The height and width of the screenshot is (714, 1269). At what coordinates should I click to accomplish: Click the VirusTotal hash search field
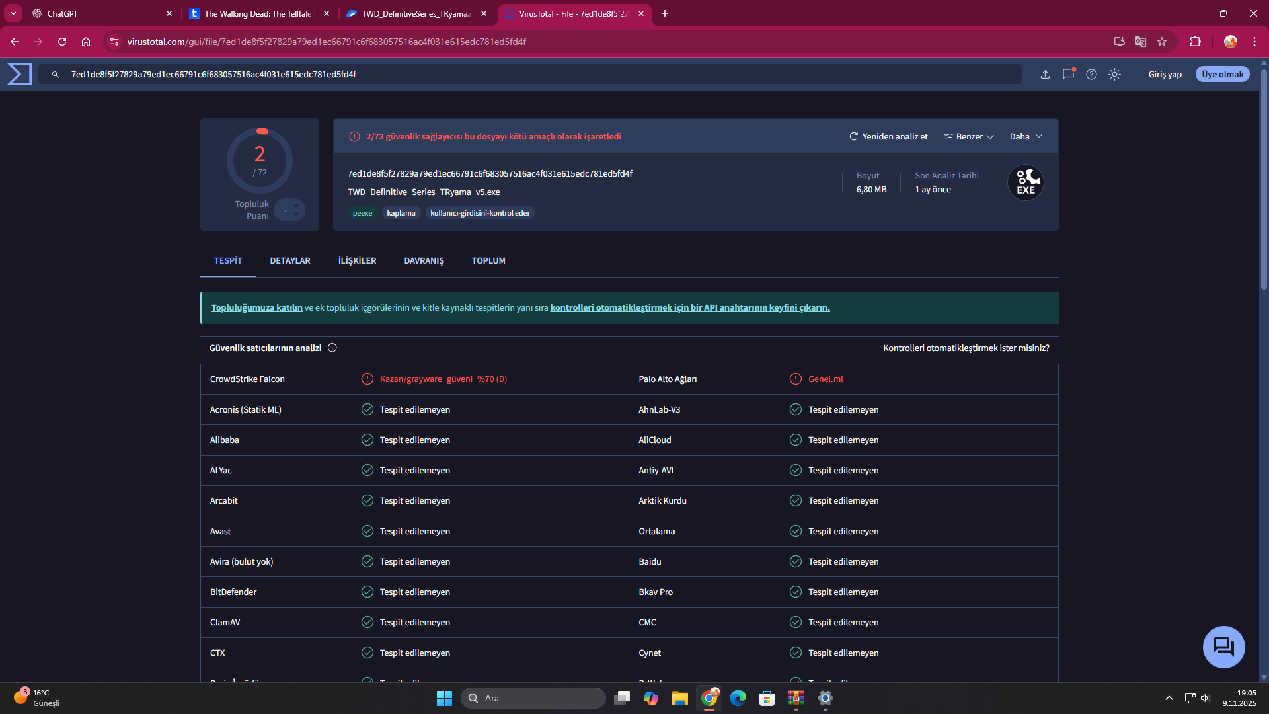530,75
